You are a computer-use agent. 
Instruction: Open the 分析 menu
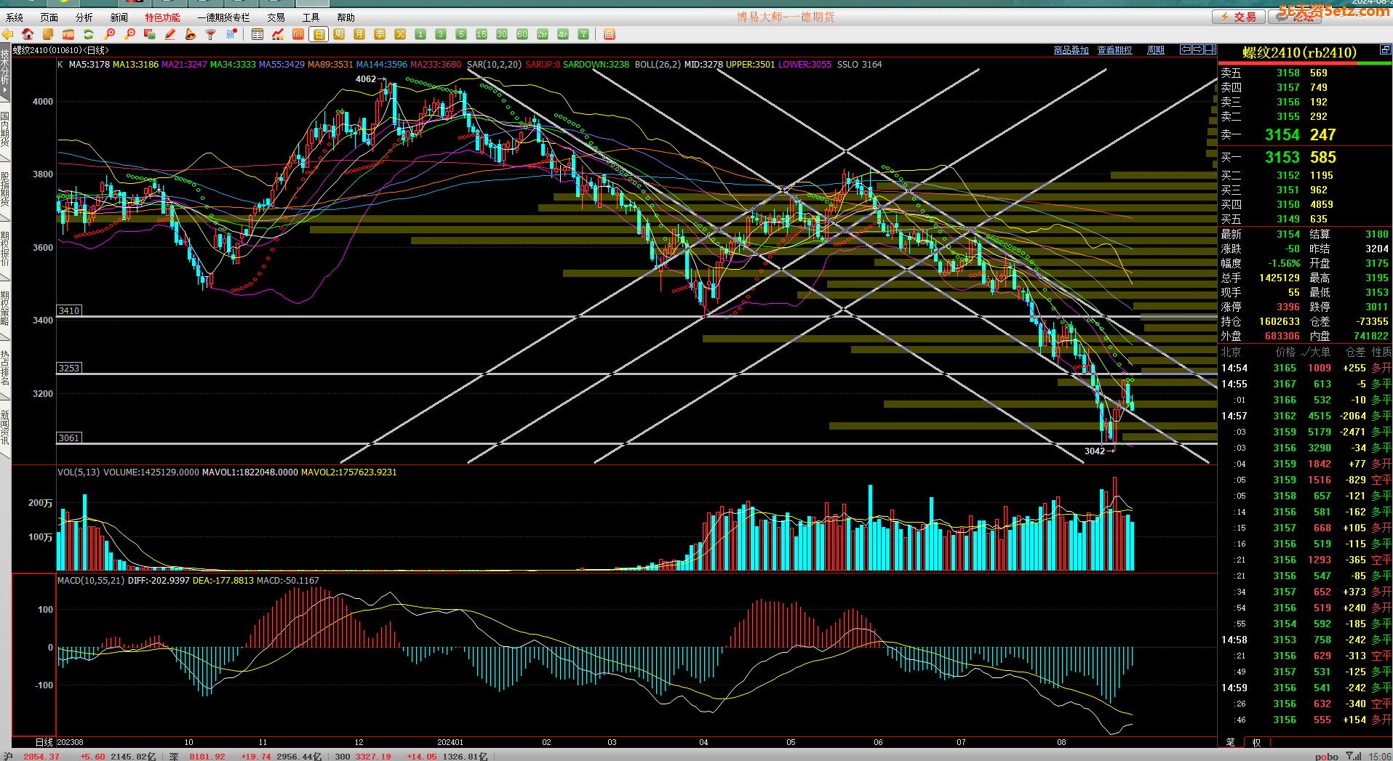click(84, 17)
